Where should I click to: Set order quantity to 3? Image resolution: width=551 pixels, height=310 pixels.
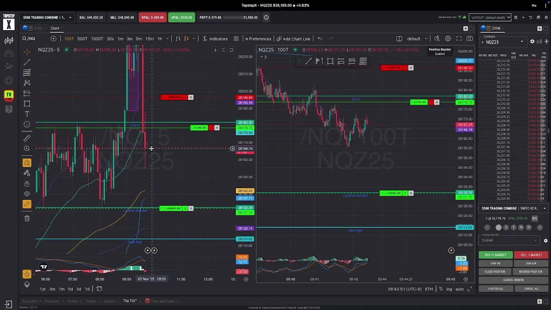506,227
